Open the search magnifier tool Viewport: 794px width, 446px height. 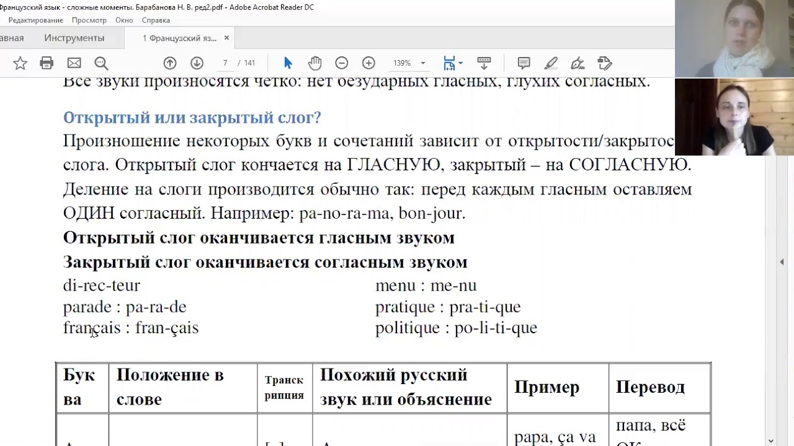coord(101,63)
